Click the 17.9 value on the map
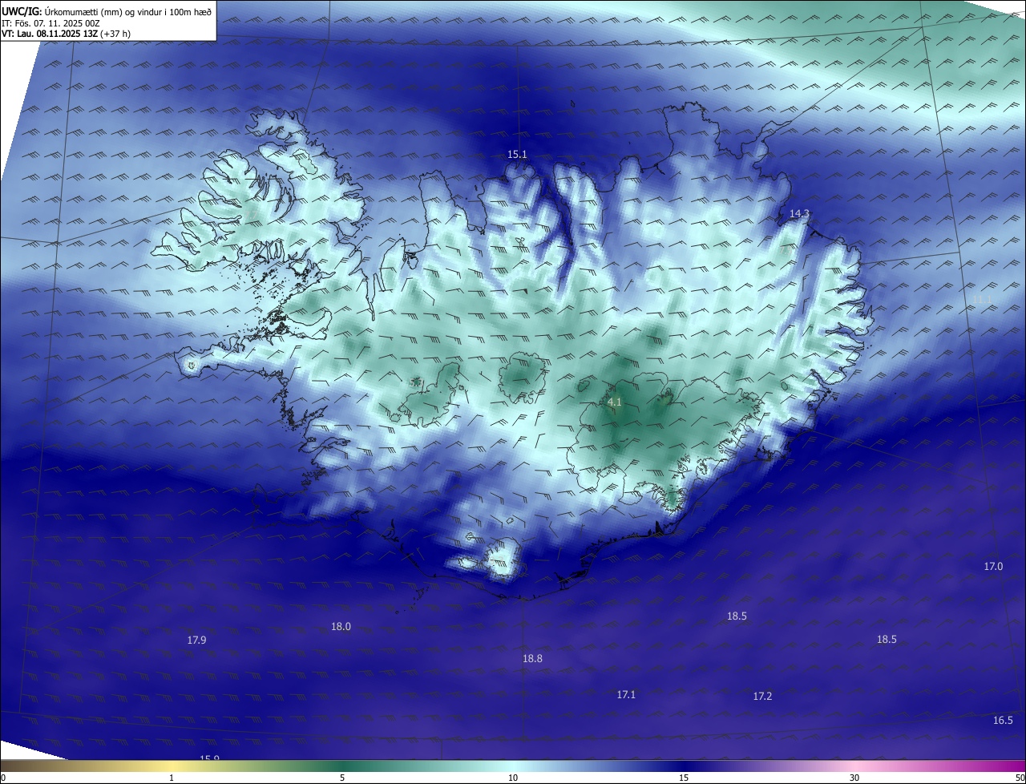 click(x=196, y=640)
